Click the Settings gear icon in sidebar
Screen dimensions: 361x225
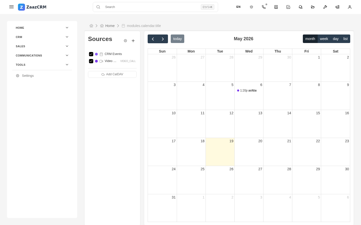point(18,76)
